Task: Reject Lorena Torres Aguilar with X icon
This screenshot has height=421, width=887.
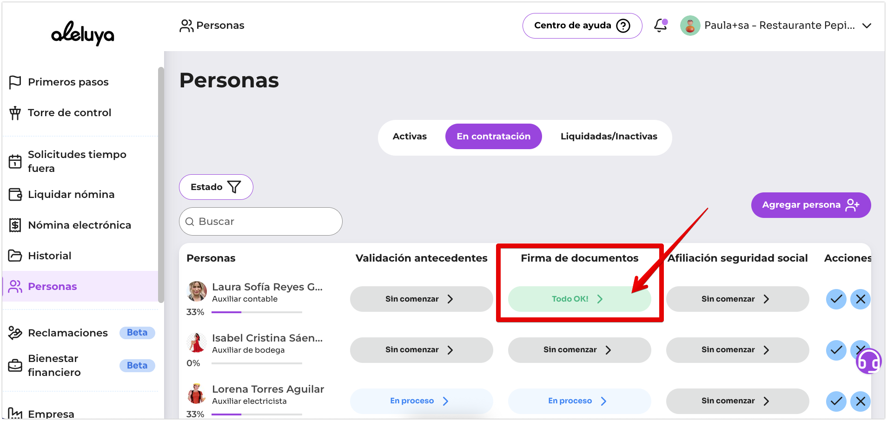Action: [x=860, y=401]
